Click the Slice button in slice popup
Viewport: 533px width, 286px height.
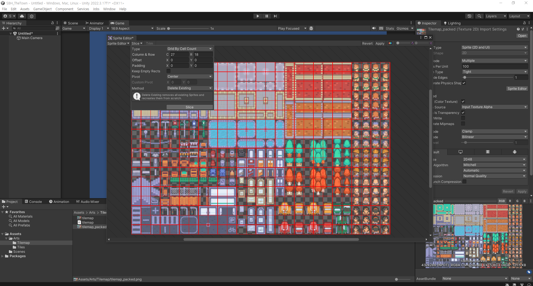point(190,107)
